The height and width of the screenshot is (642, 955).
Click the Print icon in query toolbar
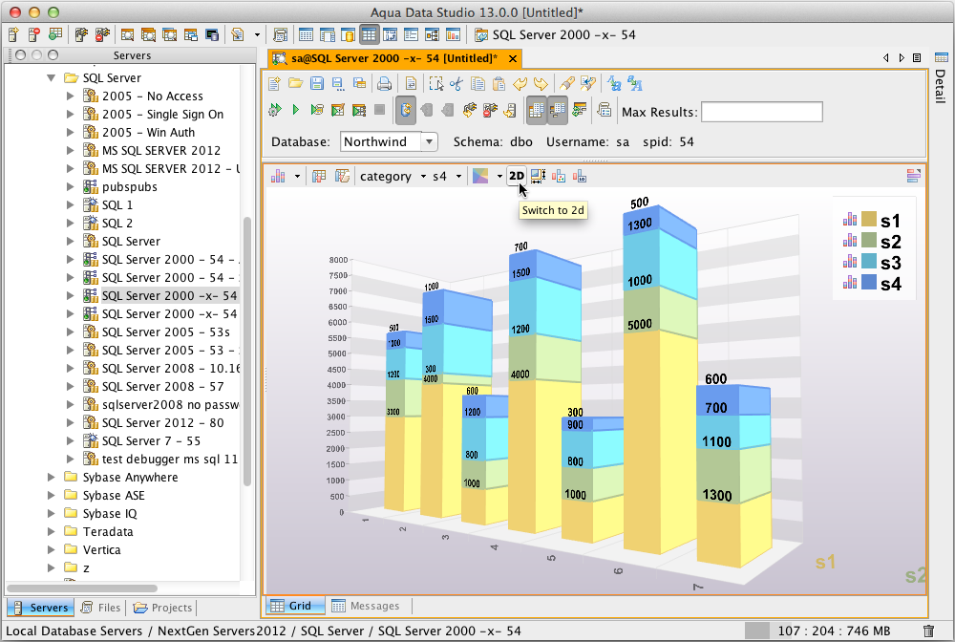[383, 84]
